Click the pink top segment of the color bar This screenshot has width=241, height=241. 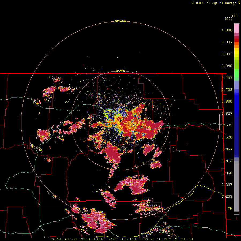point(236,28)
